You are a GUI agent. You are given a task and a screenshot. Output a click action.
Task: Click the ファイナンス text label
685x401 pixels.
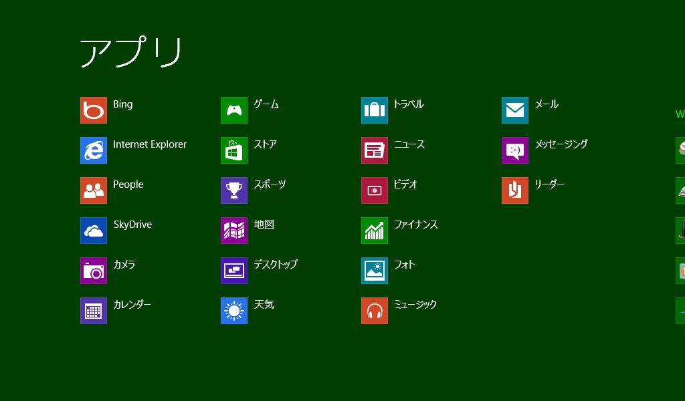(416, 225)
